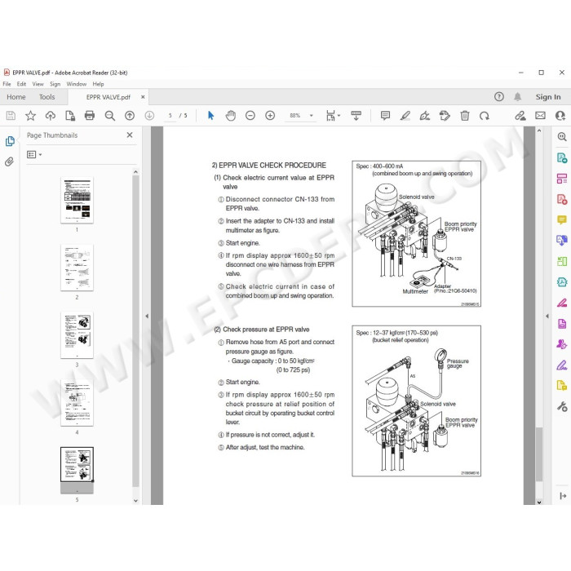The width and height of the screenshot is (571, 571).
Task: Go to next page arrow
Action: [x=149, y=116]
